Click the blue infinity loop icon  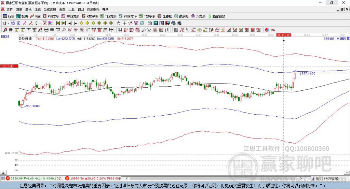(273, 30)
